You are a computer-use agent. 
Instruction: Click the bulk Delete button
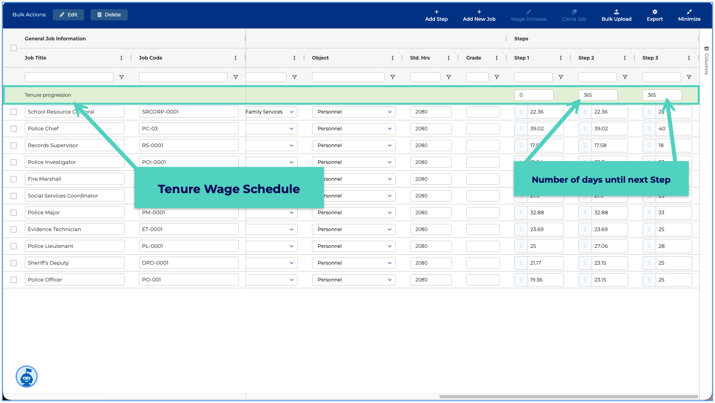[109, 15]
